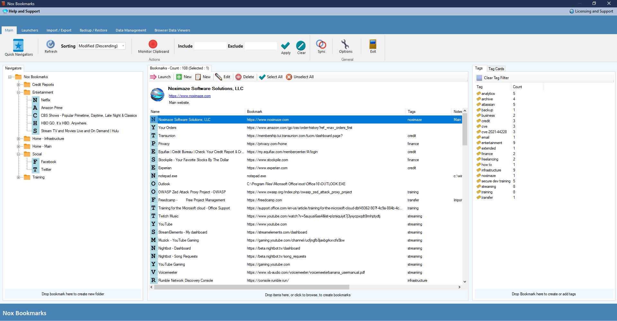Screen dimensions: 617x321
Task: Click the green plus New button
Action: click(184, 77)
